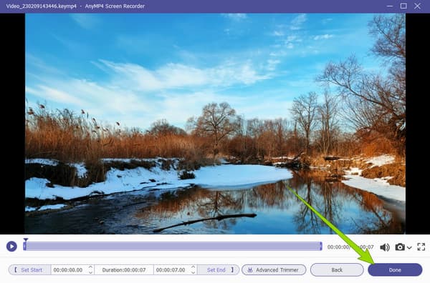Play the recorded video preview
This screenshot has width=430, height=283.
click(11, 247)
